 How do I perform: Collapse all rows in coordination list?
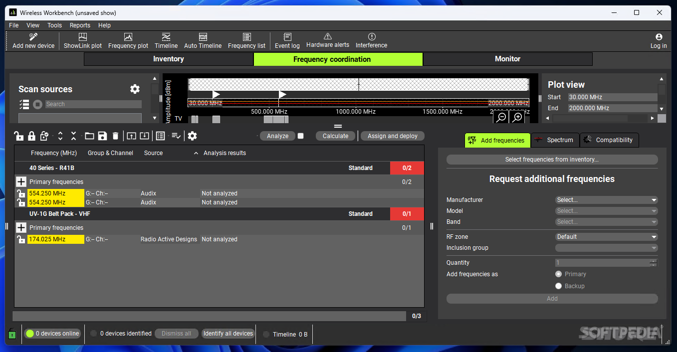point(73,136)
